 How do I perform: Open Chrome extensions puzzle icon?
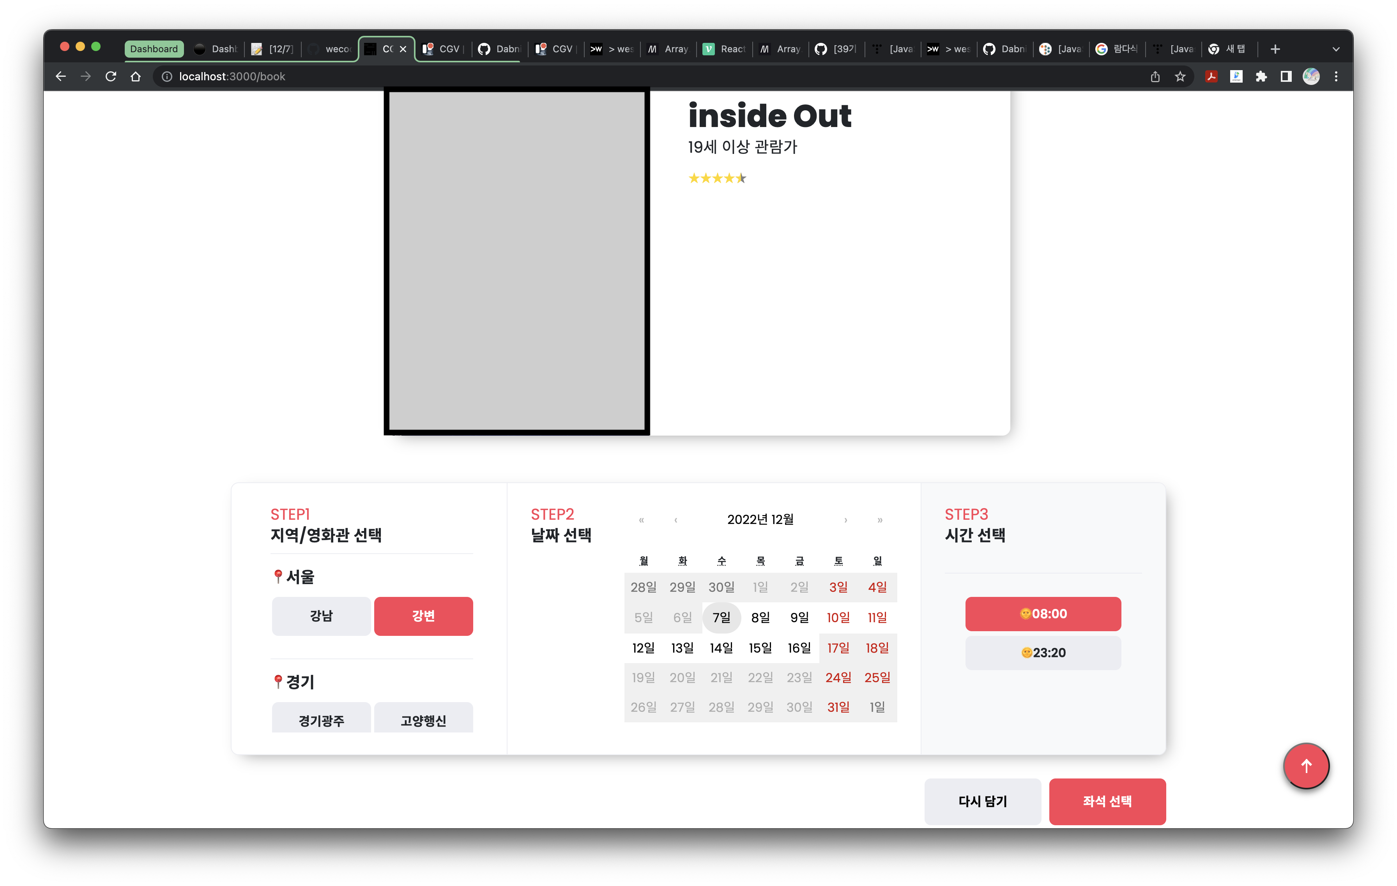[1261, 76]
